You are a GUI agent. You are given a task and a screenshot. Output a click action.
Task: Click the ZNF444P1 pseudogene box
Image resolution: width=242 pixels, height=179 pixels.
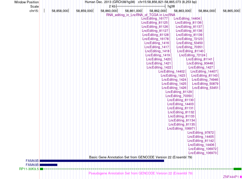click(x=241, y=177)
